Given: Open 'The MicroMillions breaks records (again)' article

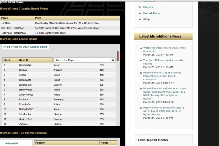Looking at the screenshot, I should (x=163, y=62).
